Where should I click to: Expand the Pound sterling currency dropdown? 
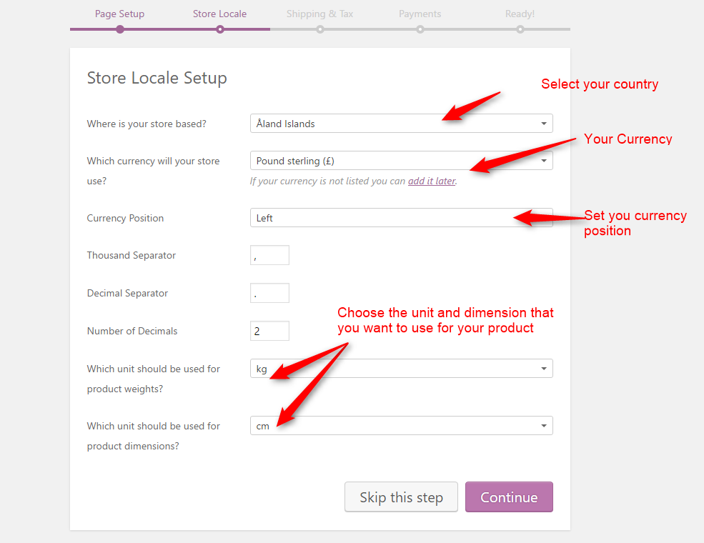(x=401, y=161)
